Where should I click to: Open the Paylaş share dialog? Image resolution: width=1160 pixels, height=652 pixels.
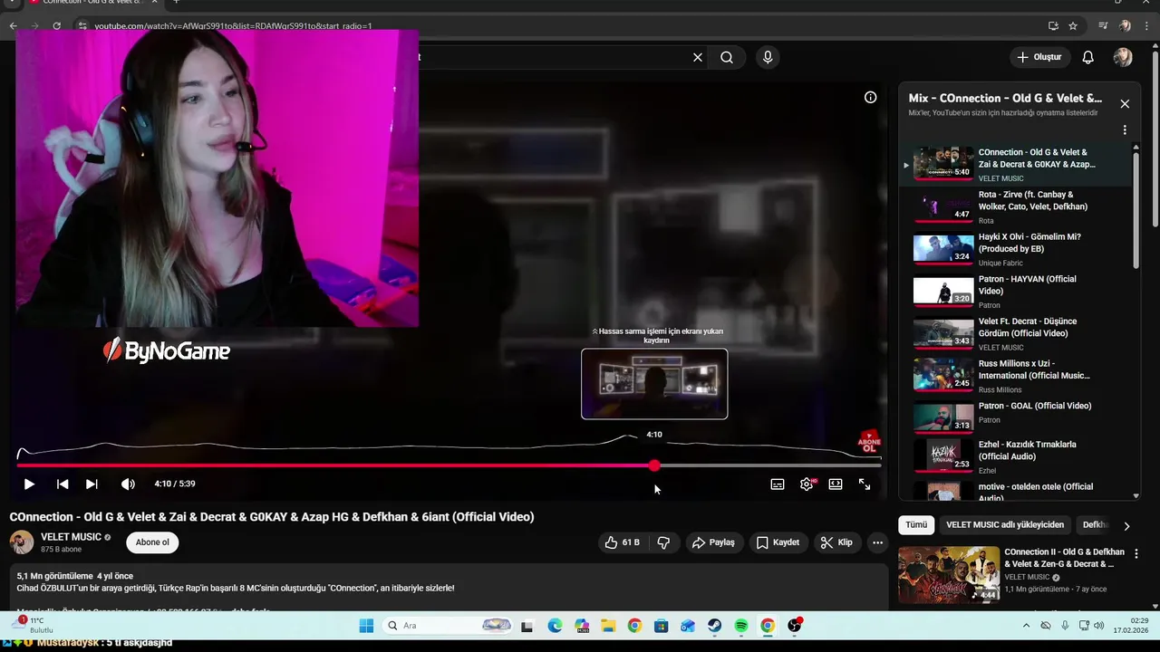pos(713,542)
